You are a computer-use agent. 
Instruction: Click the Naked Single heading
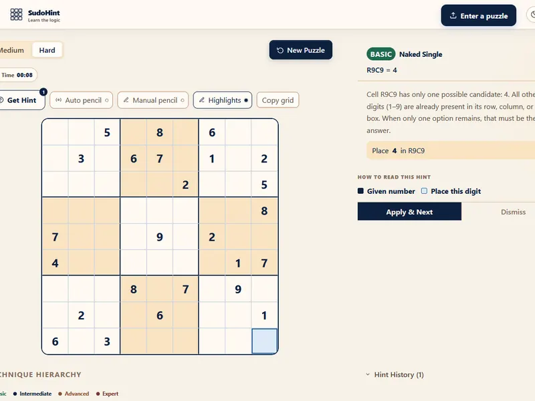click(x=421, y=54)
